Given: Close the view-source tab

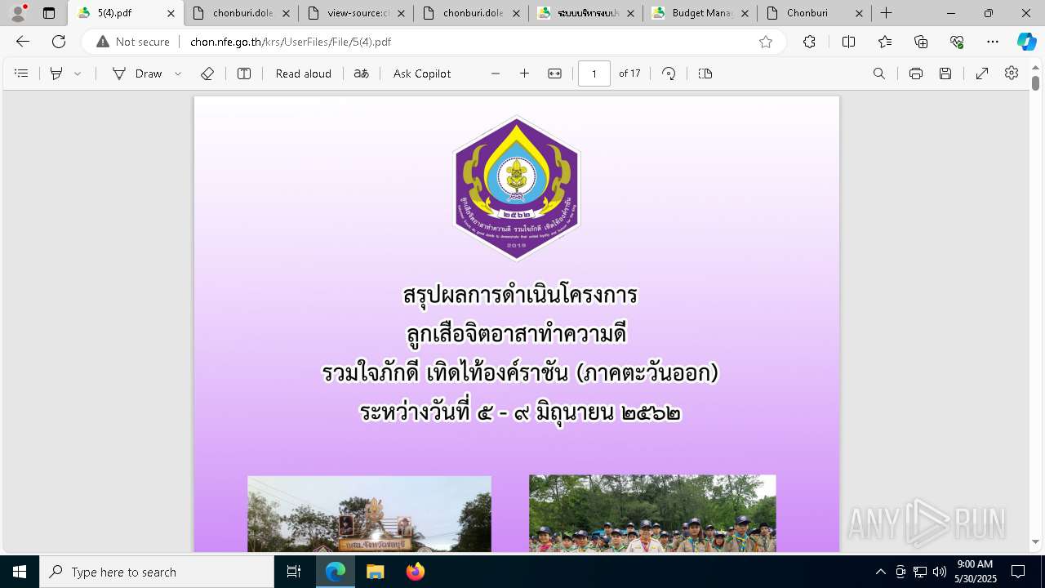Looking at the screenshot, I should point(401,13).
